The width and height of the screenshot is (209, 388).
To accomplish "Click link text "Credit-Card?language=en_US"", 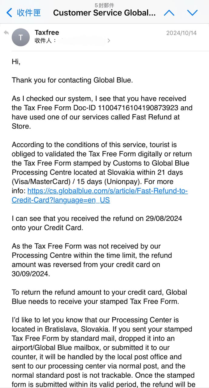I will point(61,200).
